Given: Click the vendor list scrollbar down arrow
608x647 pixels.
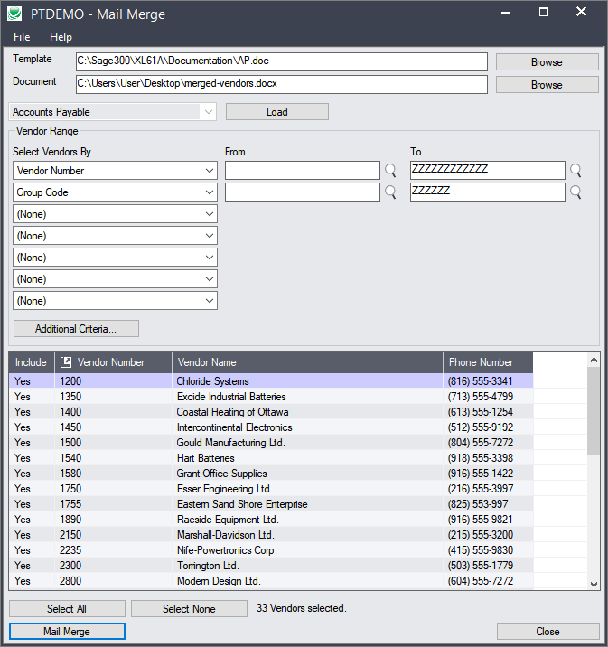Looking at the screenshot, I should (x=594, y=585).
